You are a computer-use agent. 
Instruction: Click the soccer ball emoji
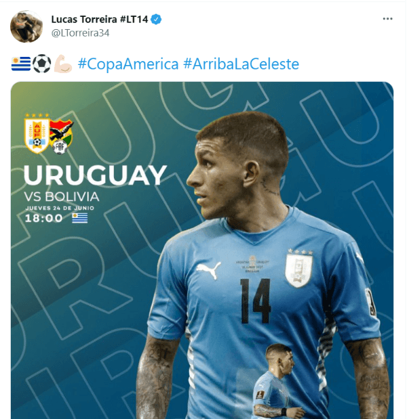pyautogui.click(x=42, y=64)
